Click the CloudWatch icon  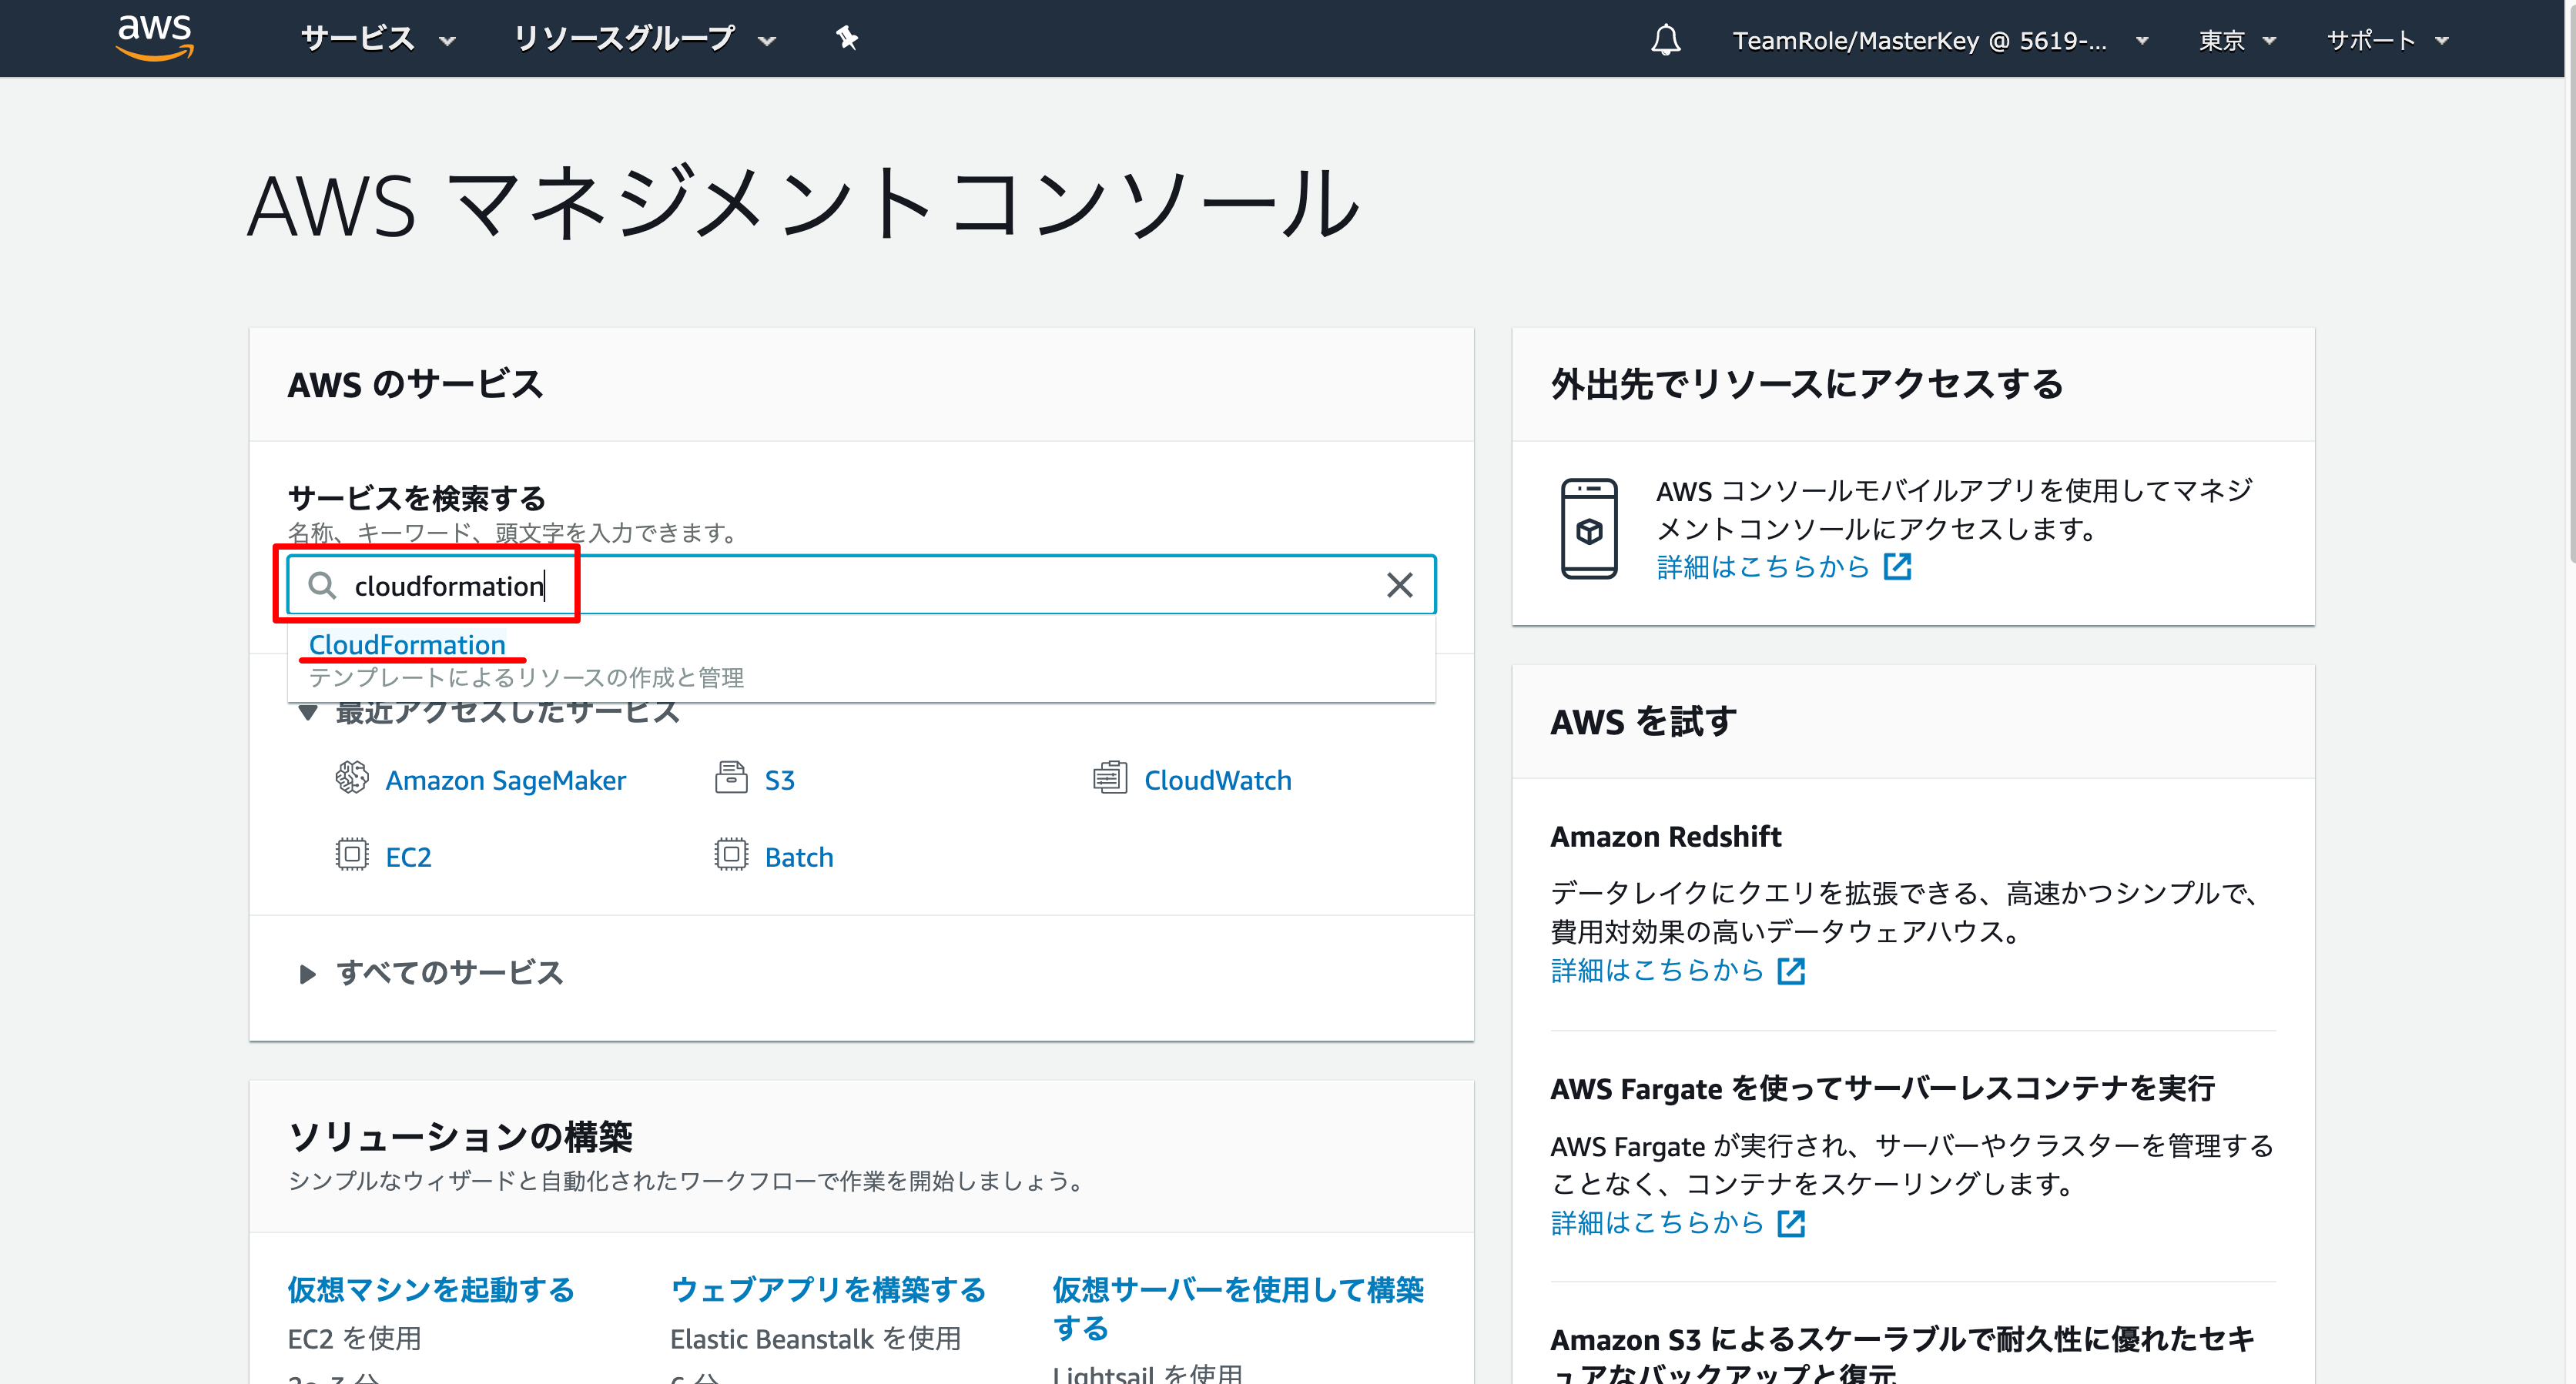(1110, 777)
